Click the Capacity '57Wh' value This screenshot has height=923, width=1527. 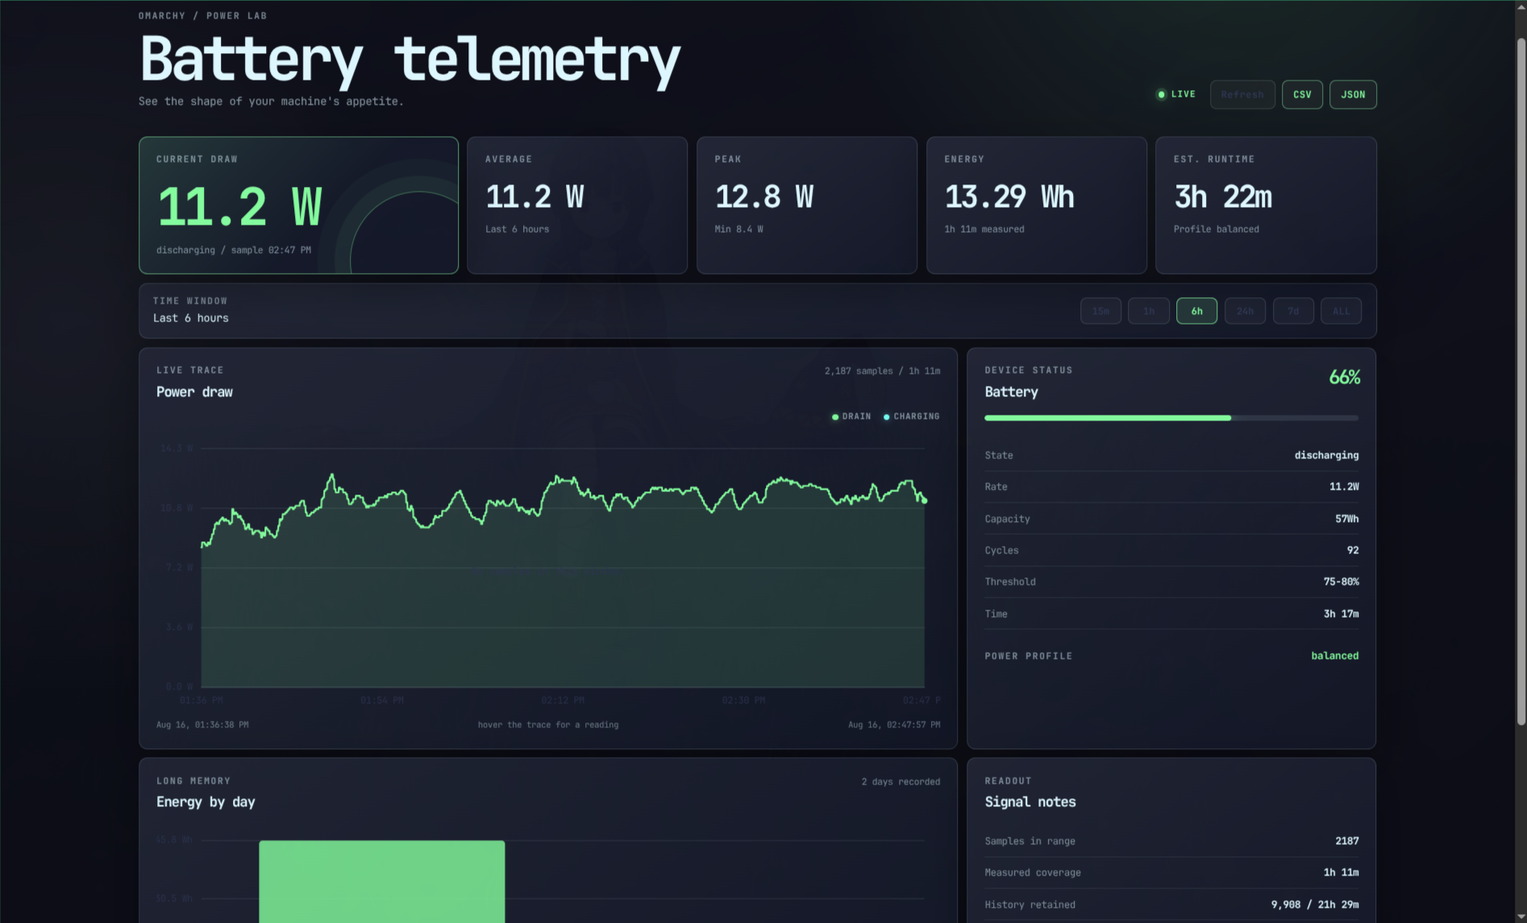[1346, 519]
